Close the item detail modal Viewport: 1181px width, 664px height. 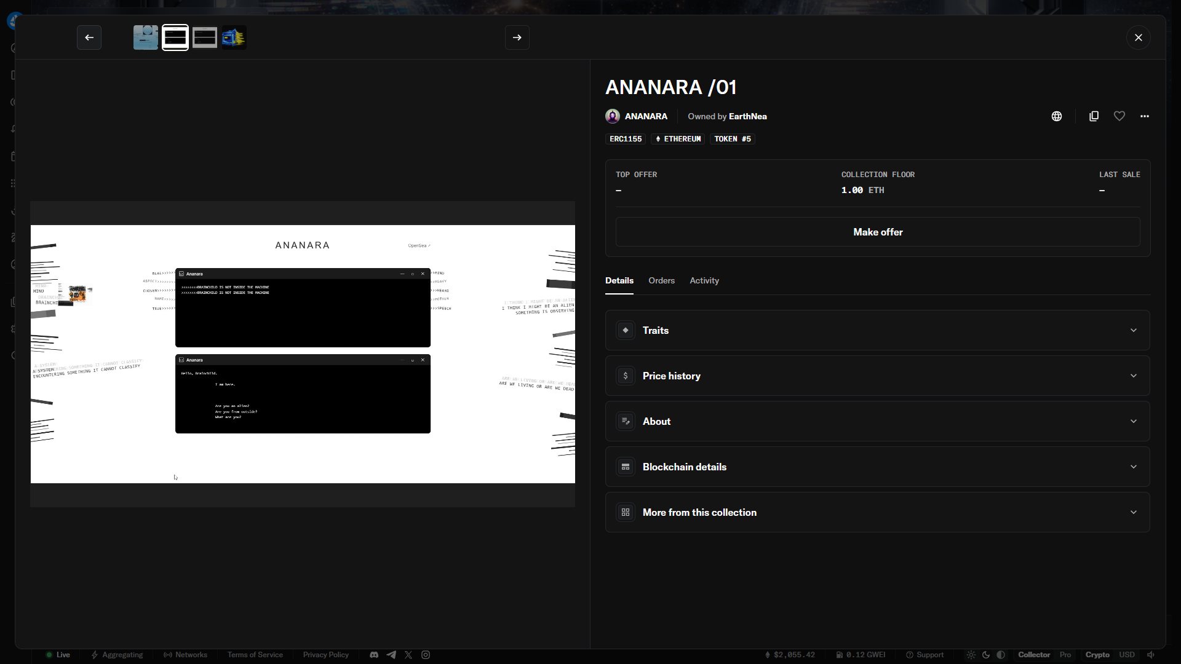[x=1138, y=38]
